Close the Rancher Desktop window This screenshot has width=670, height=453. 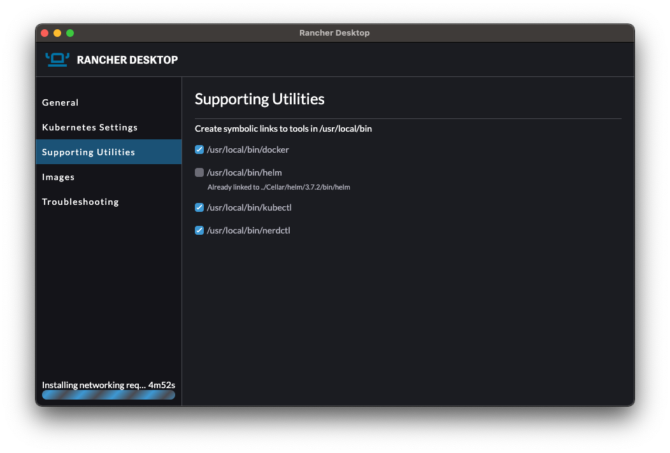pyautogui.click(x=45, y=33)
